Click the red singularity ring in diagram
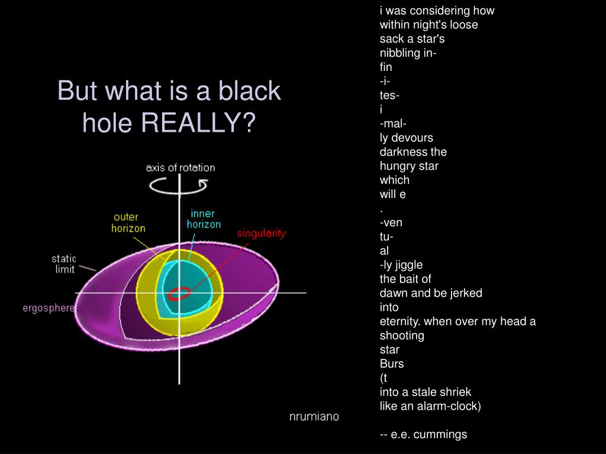 tap(179, 294)
